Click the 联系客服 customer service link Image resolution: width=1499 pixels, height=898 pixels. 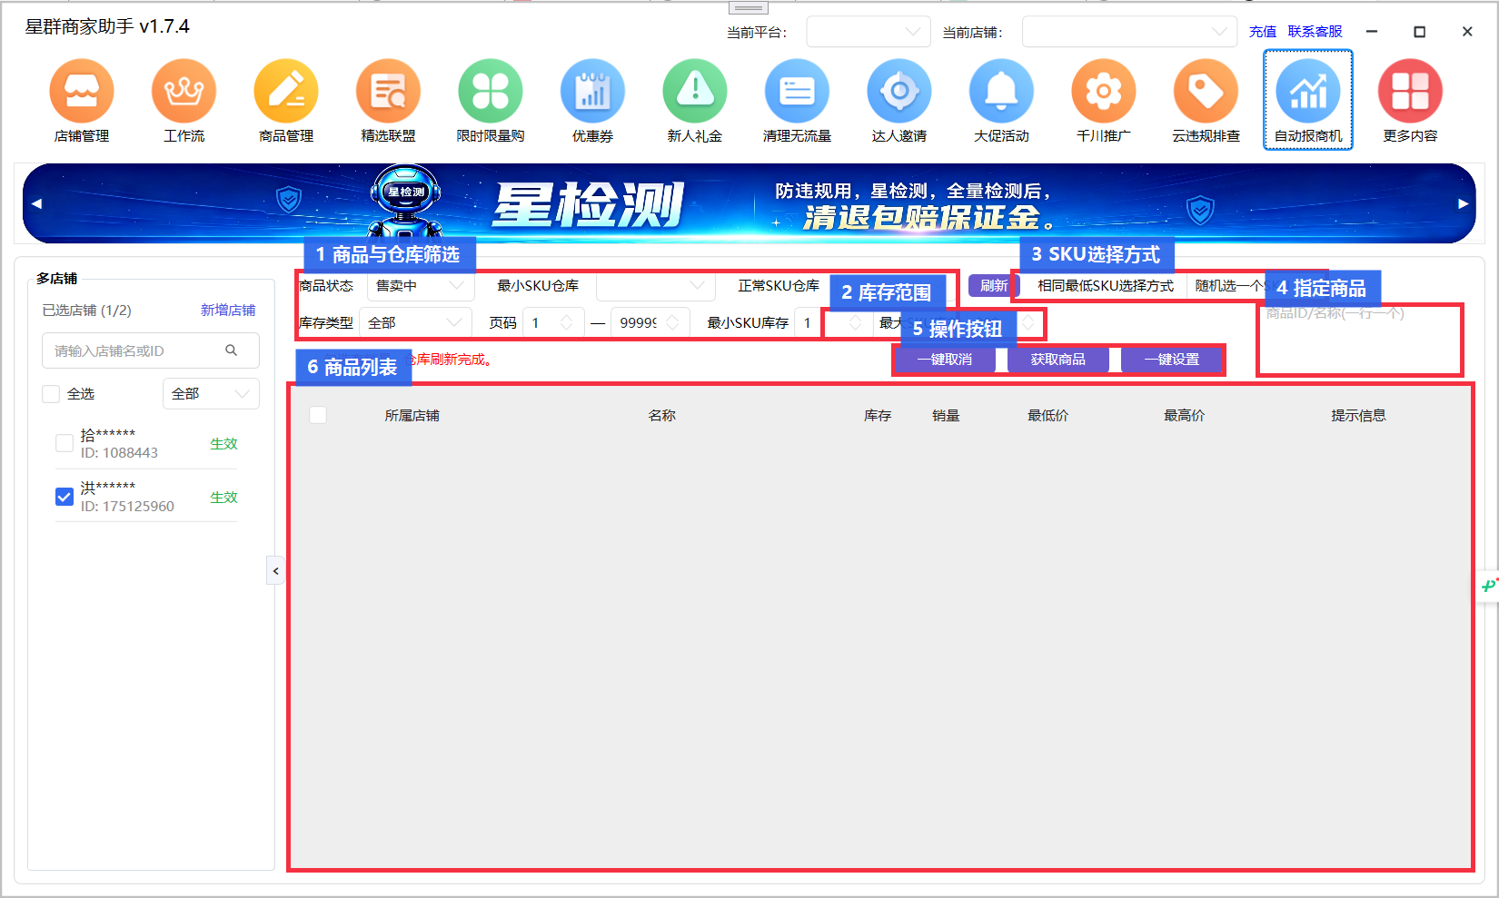click(x=1315, y=32)
